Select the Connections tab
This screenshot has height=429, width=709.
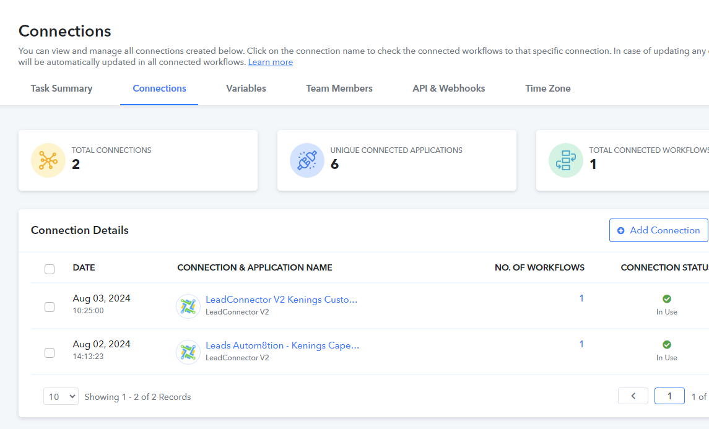[x=159, y=89]
